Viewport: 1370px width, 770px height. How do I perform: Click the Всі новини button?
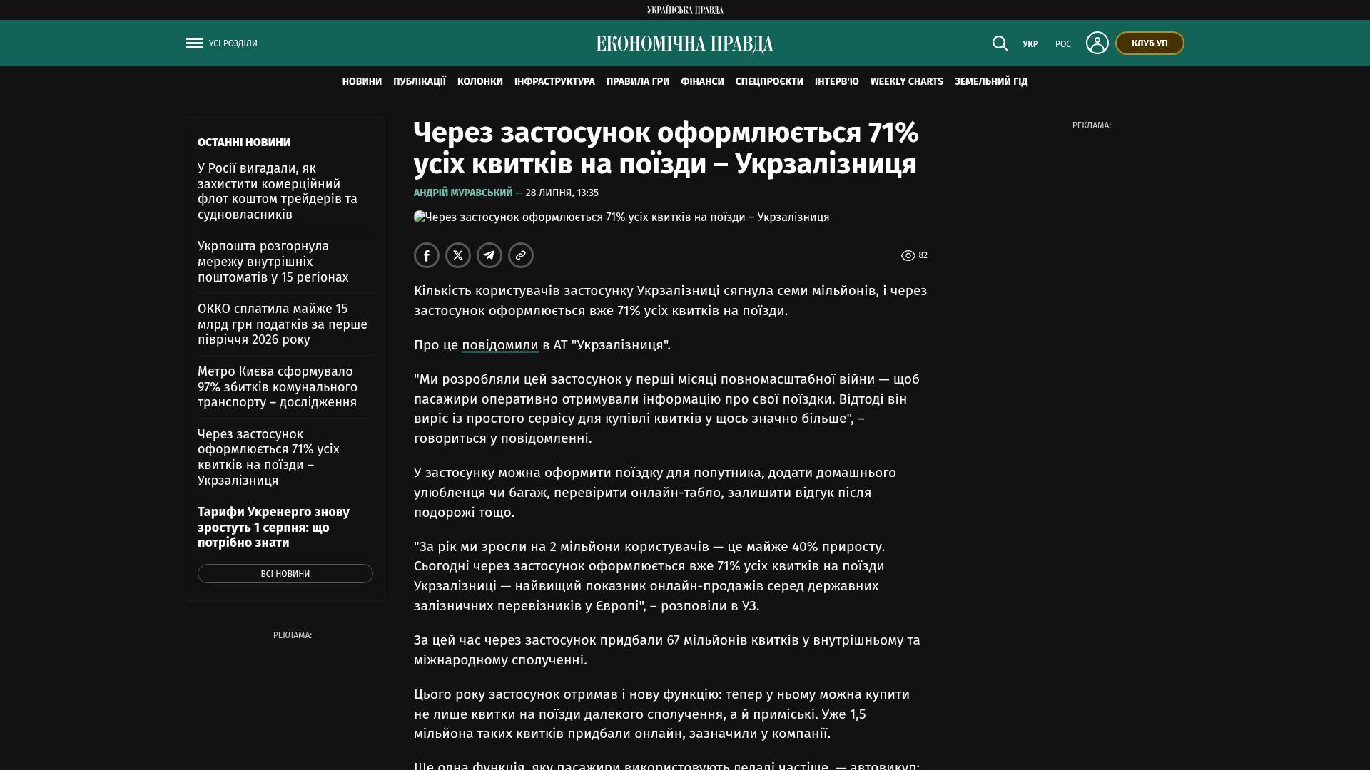click(x=285, y=574)
